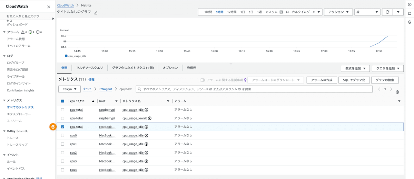
Task: Collapse the ログ sidebar section
Action: (4, 56)
